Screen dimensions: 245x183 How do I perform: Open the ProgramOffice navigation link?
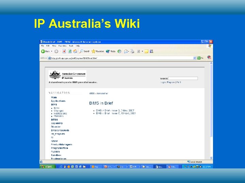pos(60,148)
